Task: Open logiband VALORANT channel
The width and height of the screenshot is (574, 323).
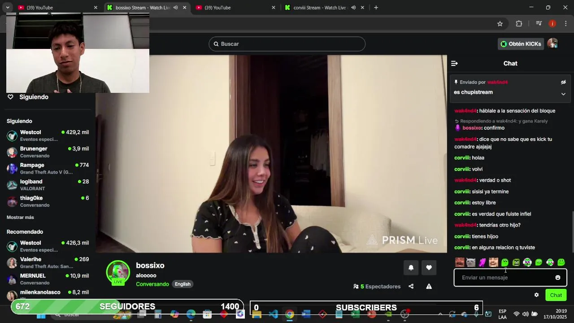Action: pyautogui.click(x=48, y=185)
